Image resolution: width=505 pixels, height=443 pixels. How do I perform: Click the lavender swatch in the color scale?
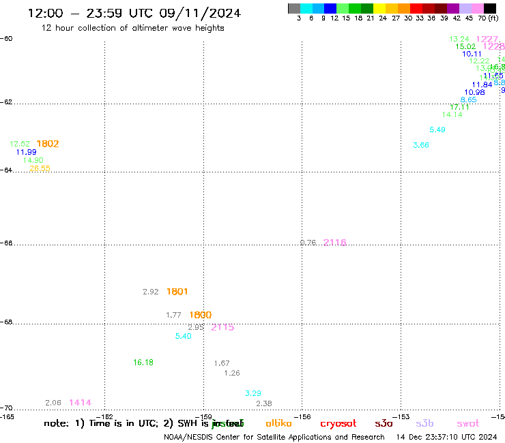click(465, 8)
